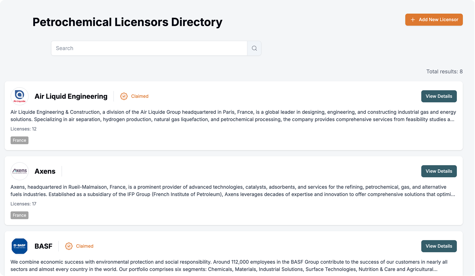Click the Claimed label beside Air Liquid Engineering
475x276 pixels.
[140, 96]
